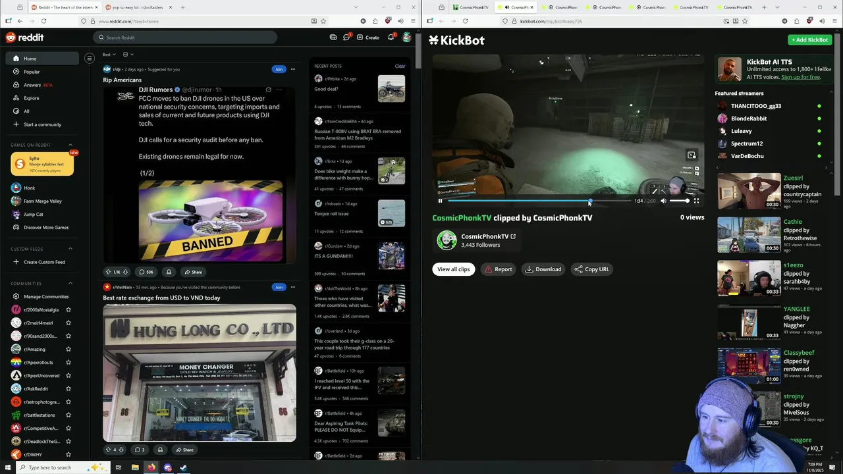Open 506 comments on Rip Americans post
843x474 pixels.
click(146, 272)
